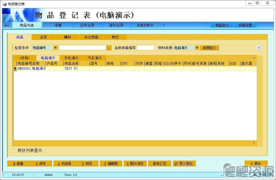Click the 物品名称 column header
Viewport: 276px width, 180px height.
coord(77,64)
